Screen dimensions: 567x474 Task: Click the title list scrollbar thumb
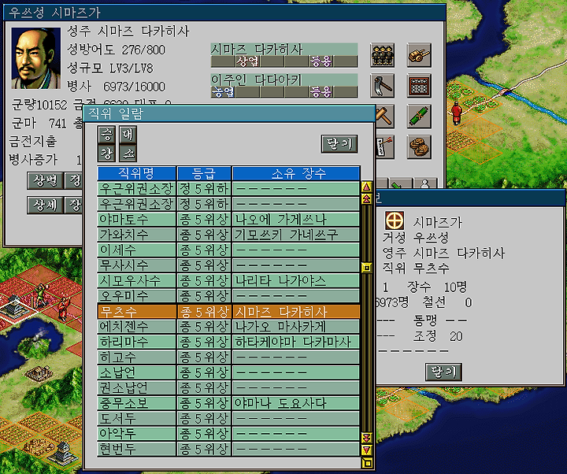(x=367, y=268)
